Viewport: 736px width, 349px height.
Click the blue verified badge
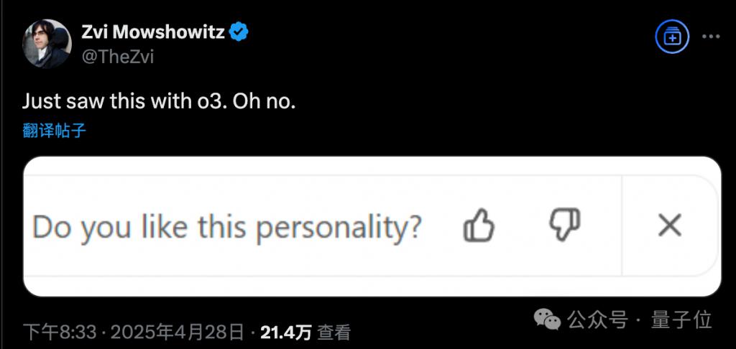coord(239,32)
